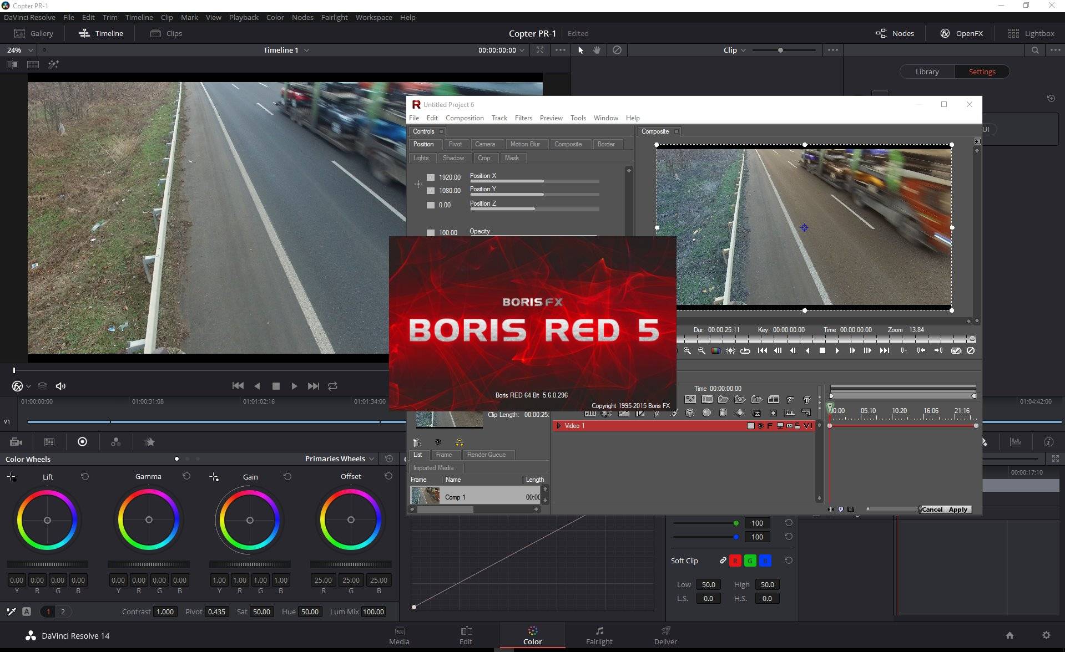The image size is (1065, 652).
Task: Open the Filters menu in Boris RED
Action: pos(523,118)
